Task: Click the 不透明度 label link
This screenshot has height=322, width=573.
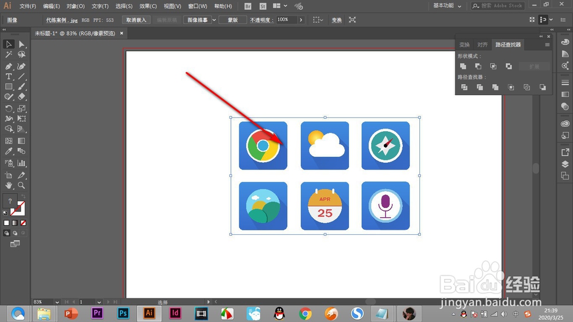Action: 262,20
